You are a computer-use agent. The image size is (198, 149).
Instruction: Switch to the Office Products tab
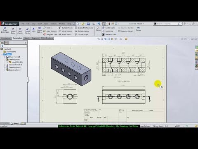[47, 38]
